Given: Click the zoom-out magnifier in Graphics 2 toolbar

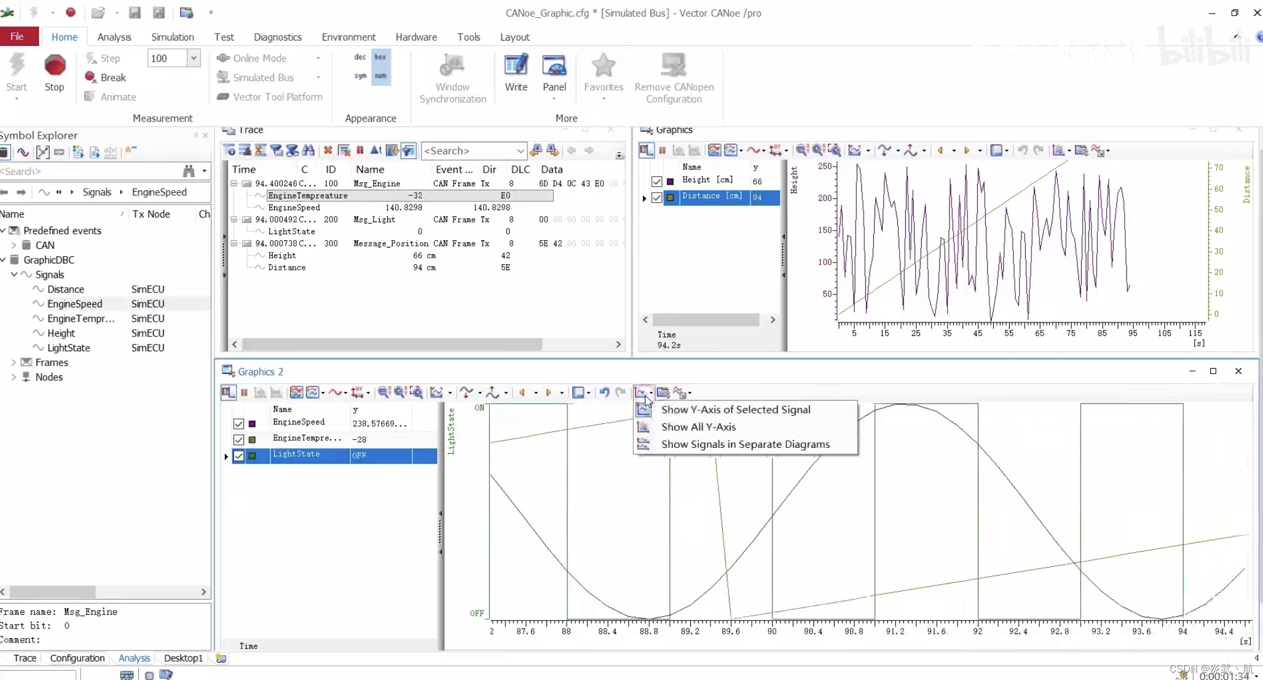Looking at the screenshot, I should click(384, 393).
